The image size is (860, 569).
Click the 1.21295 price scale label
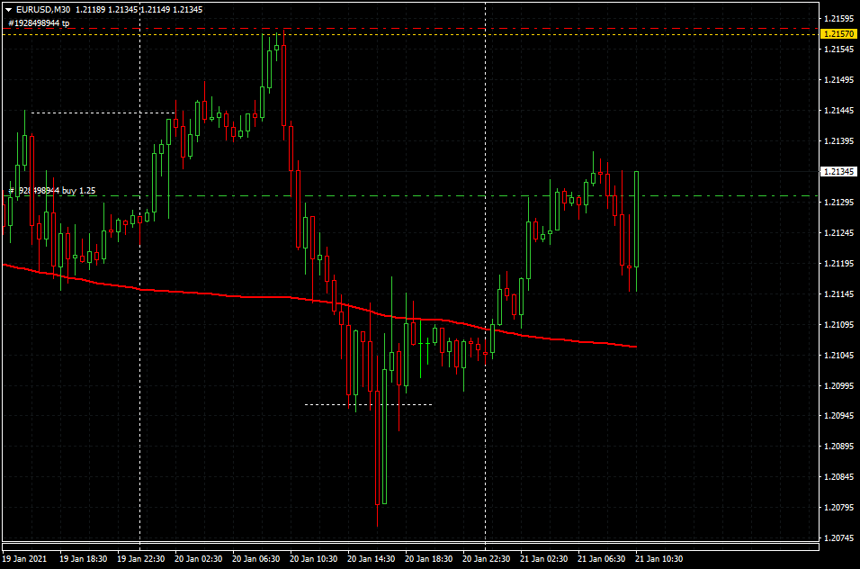point(839,203)
